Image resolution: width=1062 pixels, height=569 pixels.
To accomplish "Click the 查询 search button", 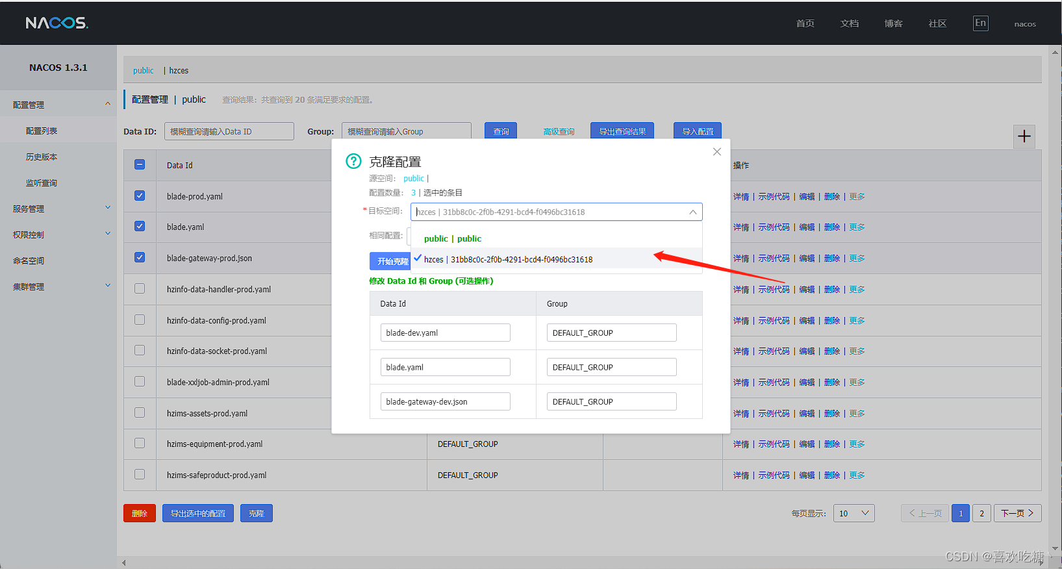I will point(501,131).
